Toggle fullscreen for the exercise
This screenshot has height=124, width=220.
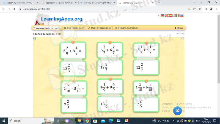click(183, 39)
